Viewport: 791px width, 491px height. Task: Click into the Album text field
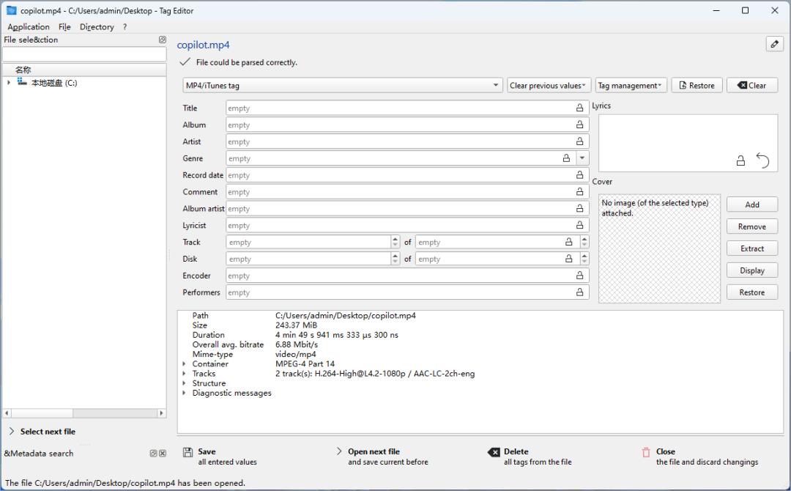click(x=399, y=125)
